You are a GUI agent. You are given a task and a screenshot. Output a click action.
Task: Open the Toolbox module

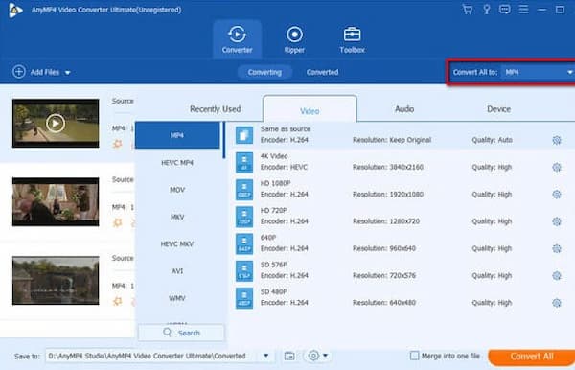coord(352,39)
